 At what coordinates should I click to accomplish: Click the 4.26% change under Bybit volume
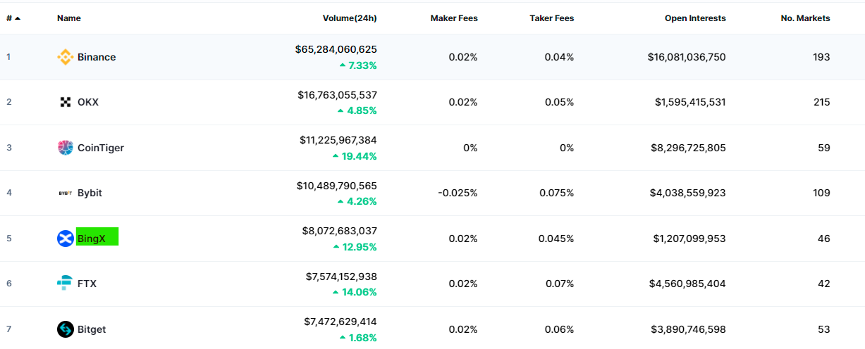[357, 201]
